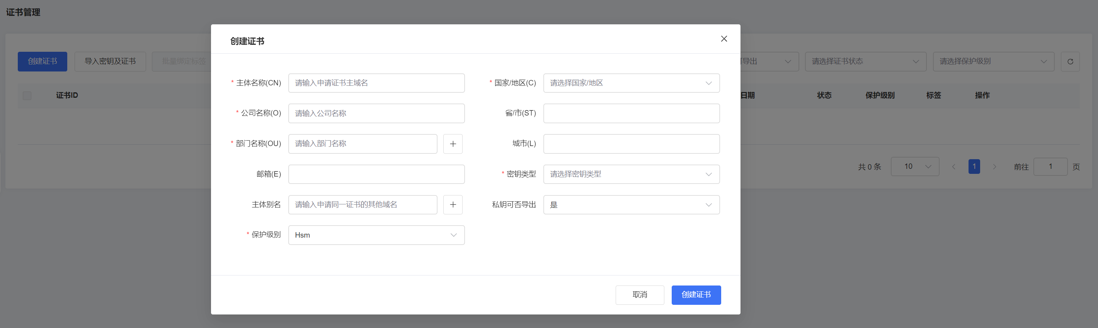Screen dimensions: 1098x328
Task: Focus the 邮箱(E) input field
Action: [x=376, y=174]
